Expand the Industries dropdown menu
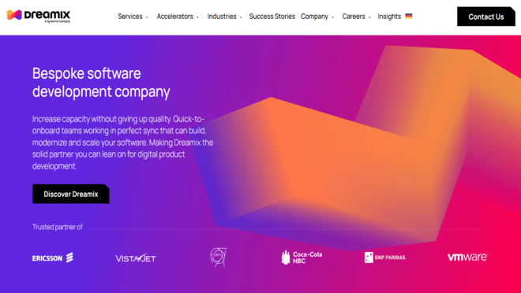The width and height of the screenshot is (521, 293). click(225, 17)
